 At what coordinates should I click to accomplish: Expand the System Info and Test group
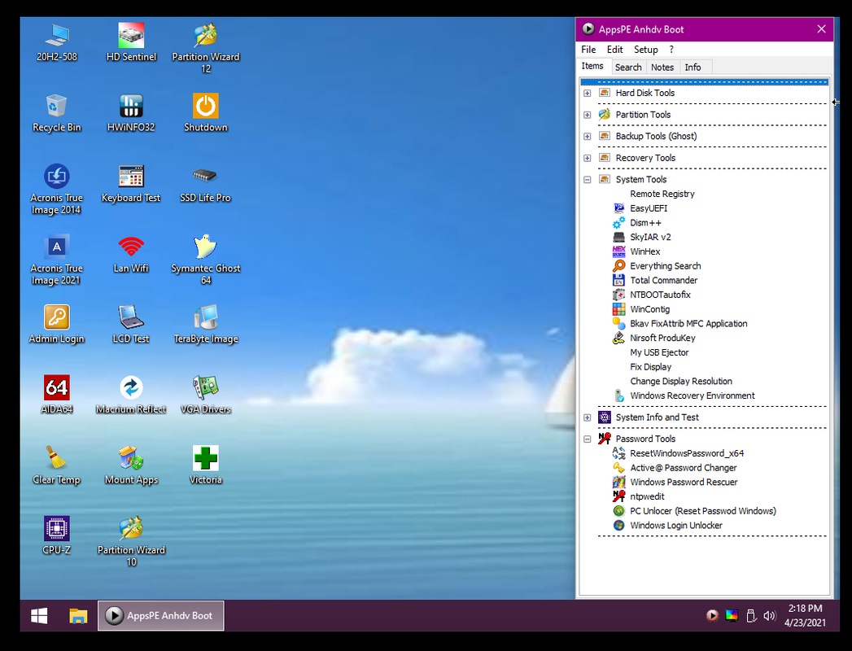point(587,417)
